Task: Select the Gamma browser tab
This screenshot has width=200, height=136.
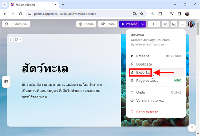Action: [34, 5]
